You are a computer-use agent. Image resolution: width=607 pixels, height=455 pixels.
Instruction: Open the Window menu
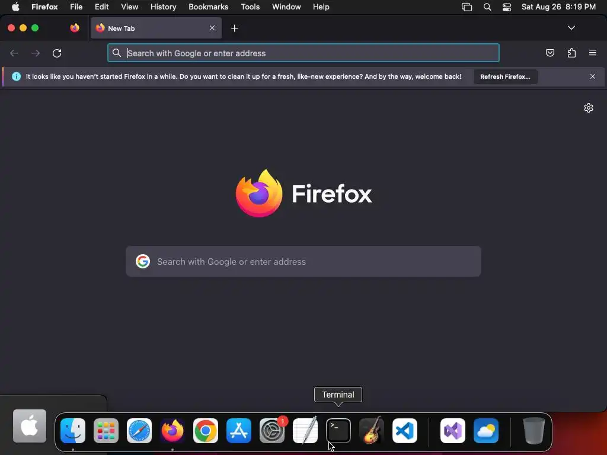(286, 7)
